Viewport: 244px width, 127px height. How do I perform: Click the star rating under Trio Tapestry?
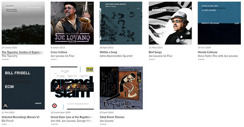tap(5, 59)
